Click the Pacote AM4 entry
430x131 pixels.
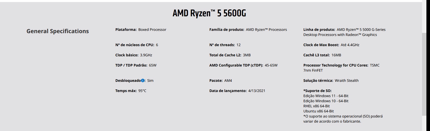220,81
